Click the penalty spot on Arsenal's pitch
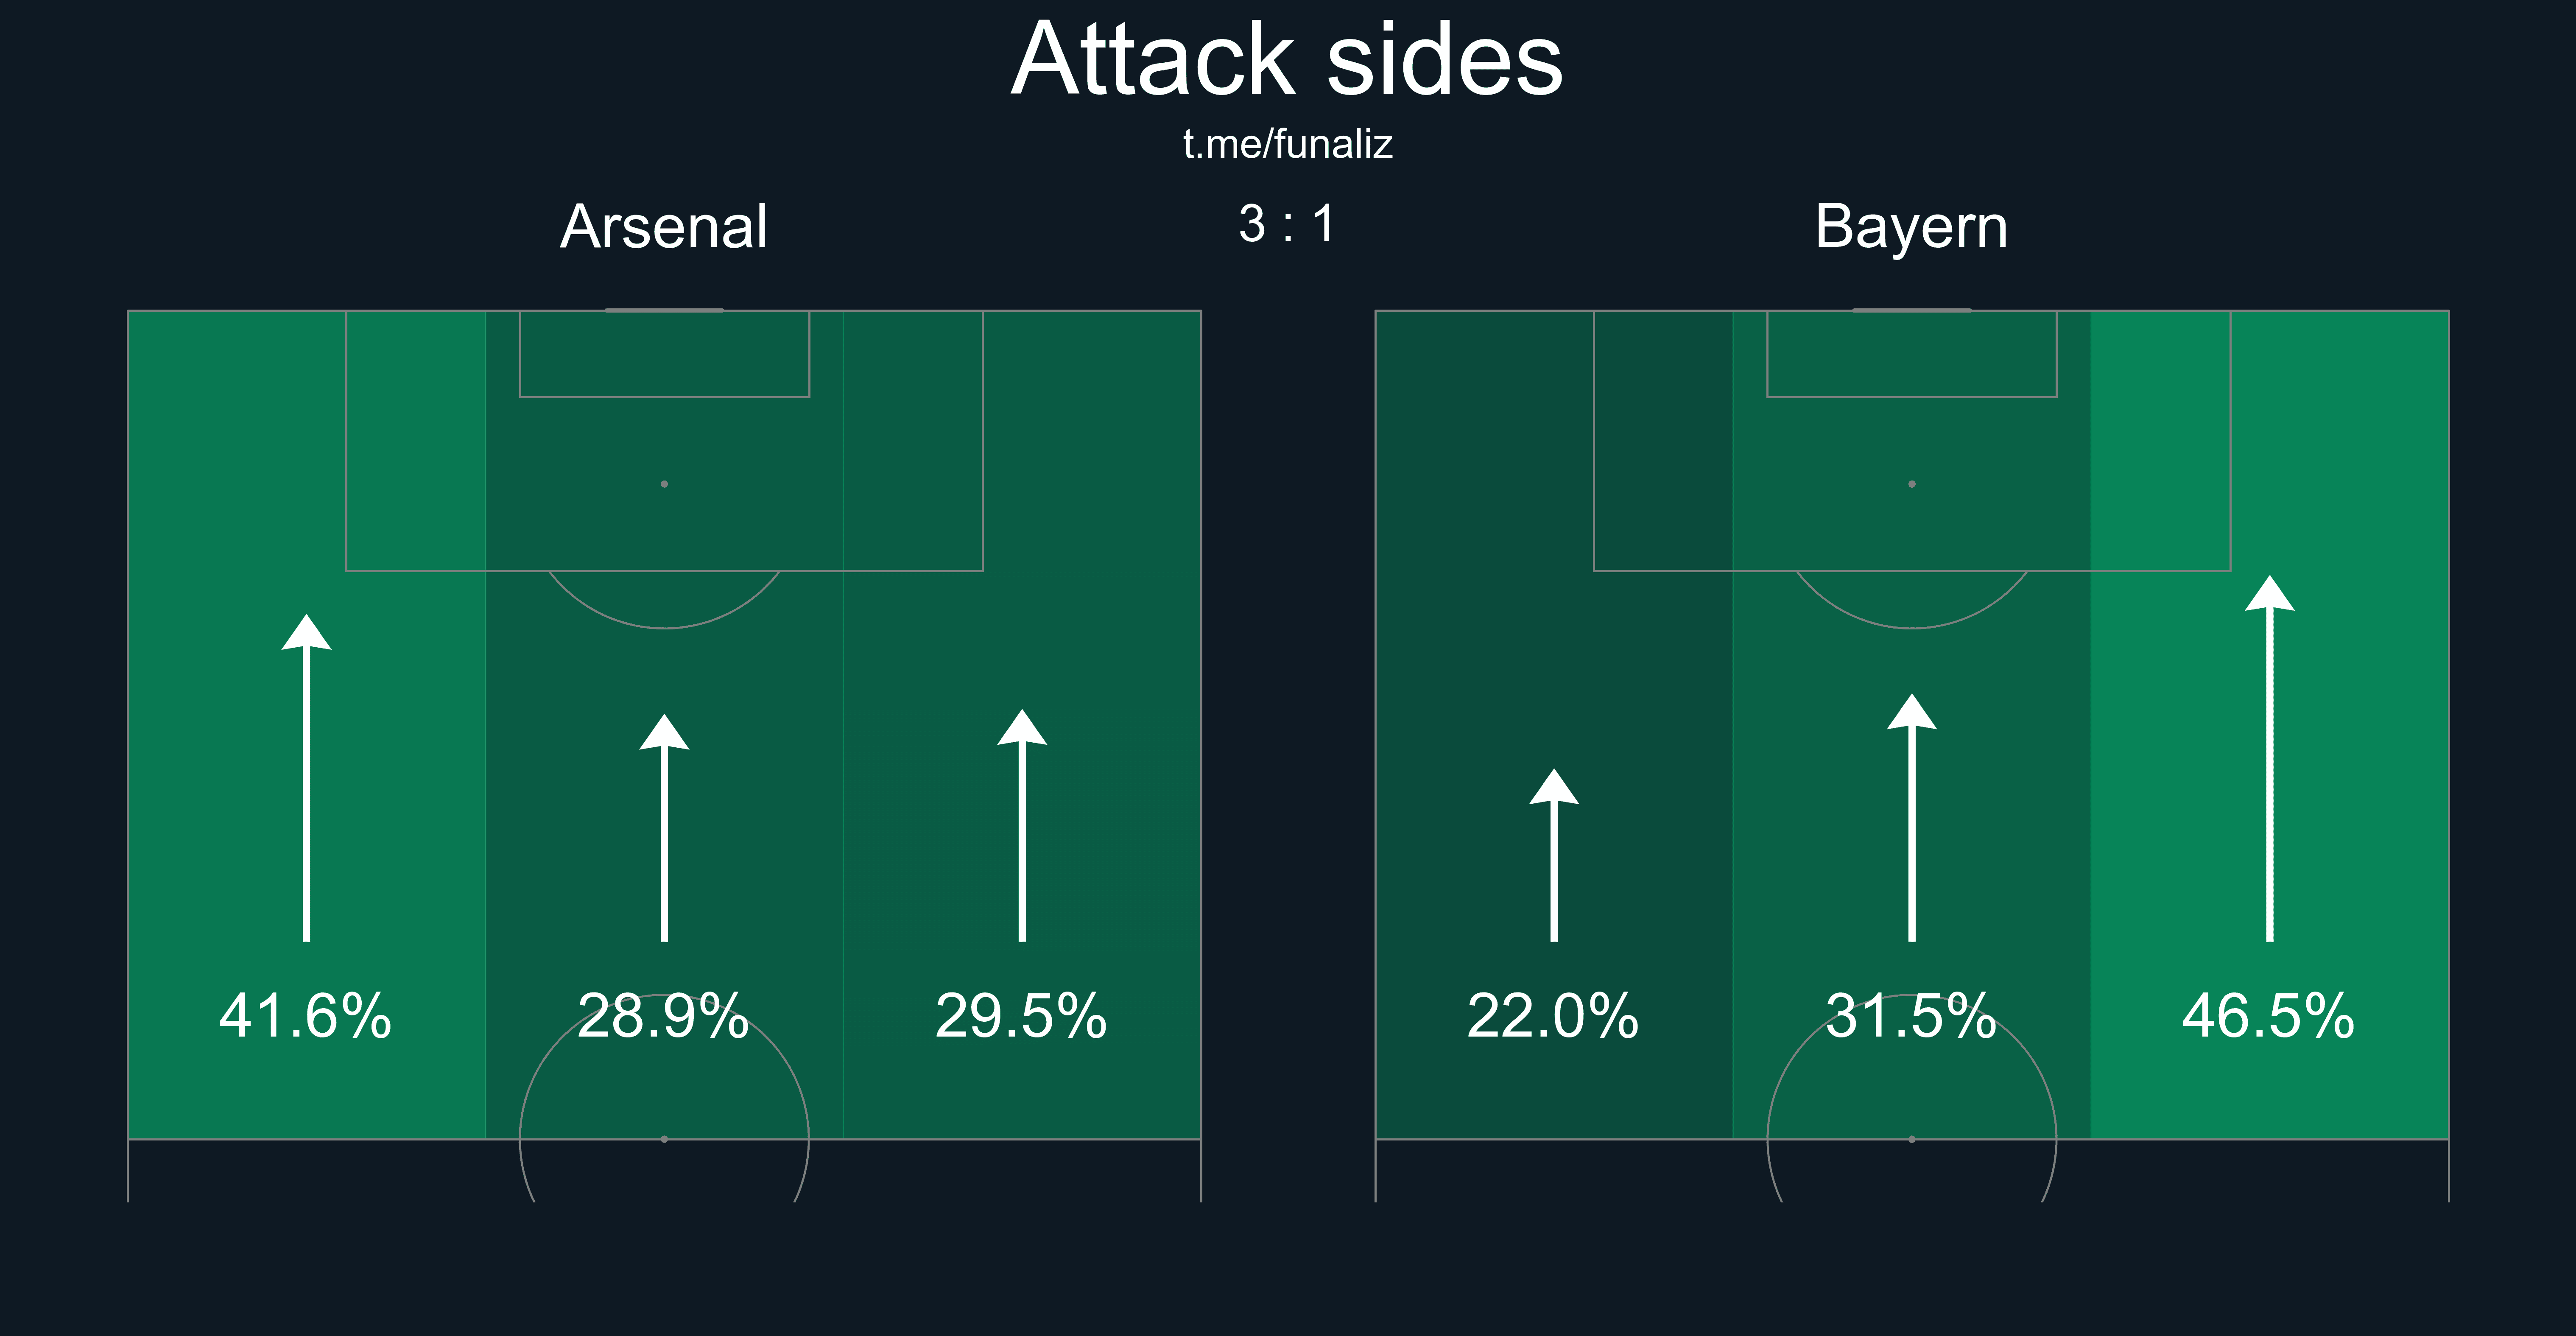The width and height of the screenshot is (2576, 1336). click(x=664, y=484)
